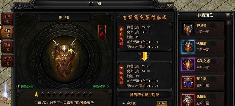235x106 pixels.
Task: Click the large 护卫者 shield artwork
Action: (x=64, y=58)
